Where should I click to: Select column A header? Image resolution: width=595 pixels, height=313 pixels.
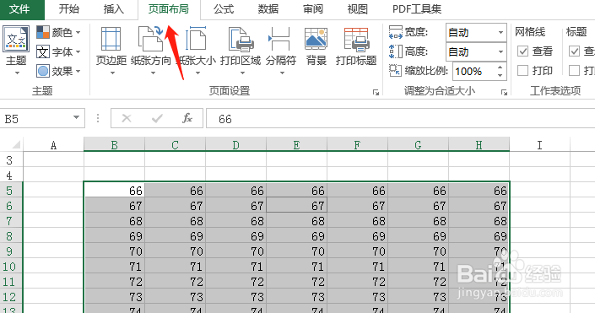tap(53, 144)
